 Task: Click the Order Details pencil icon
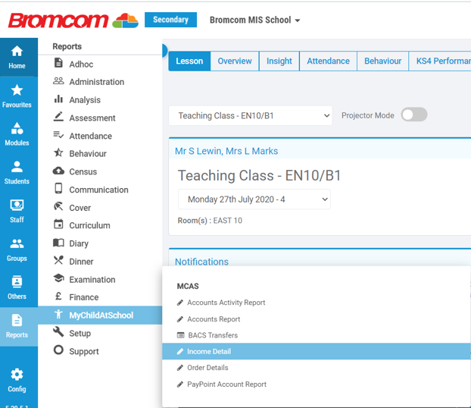click(x=180, y=368)
